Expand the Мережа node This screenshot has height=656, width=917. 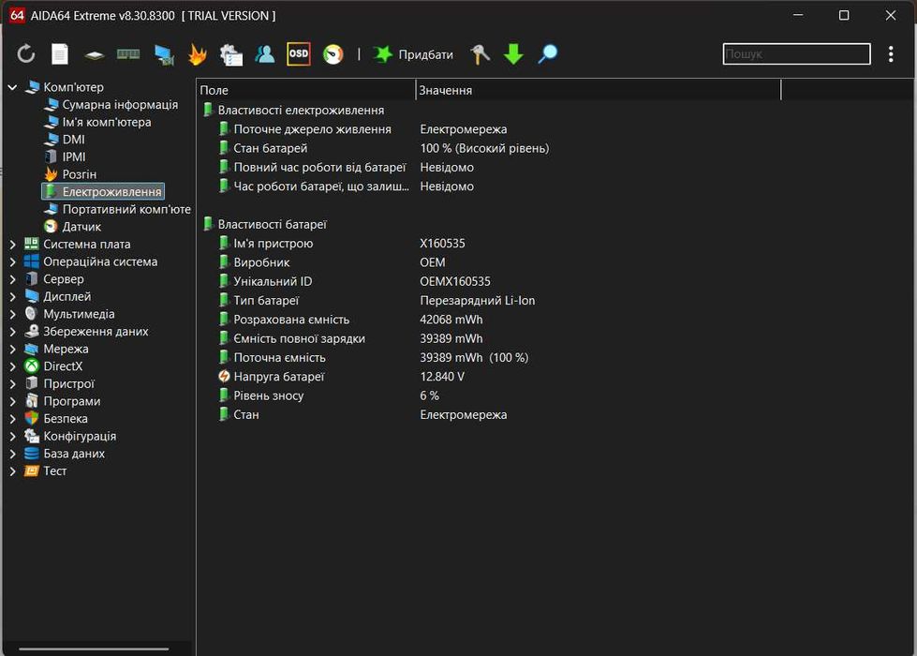(x=12, y=349)
